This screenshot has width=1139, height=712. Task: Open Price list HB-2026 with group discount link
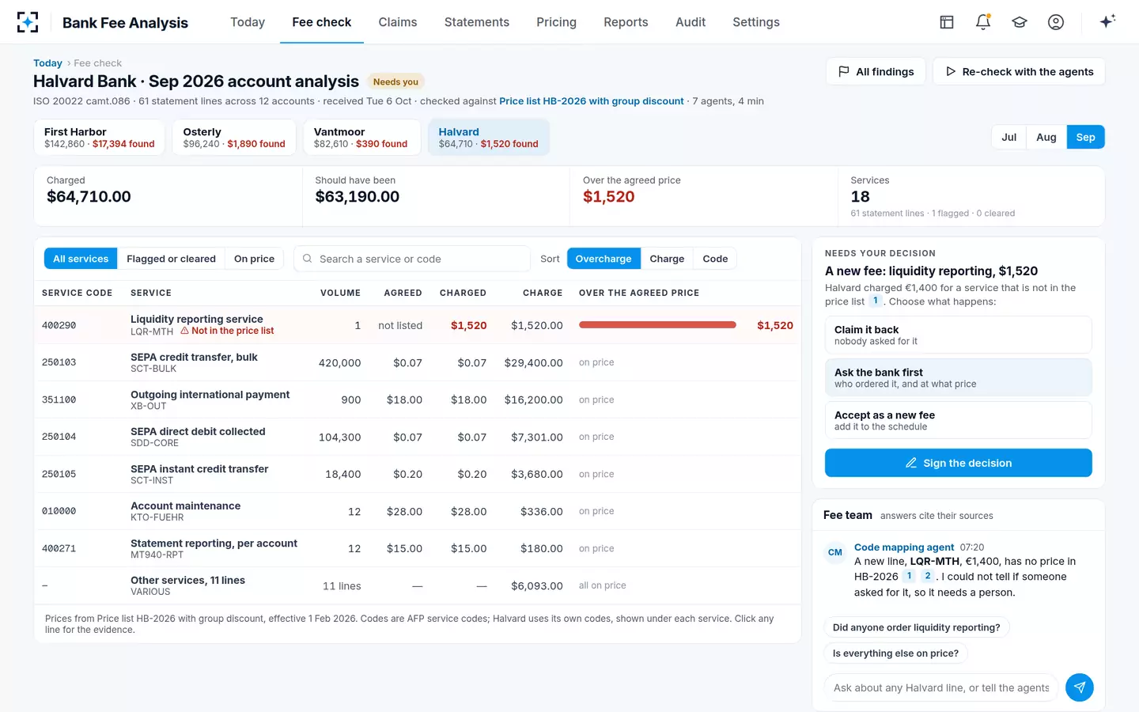592,101
